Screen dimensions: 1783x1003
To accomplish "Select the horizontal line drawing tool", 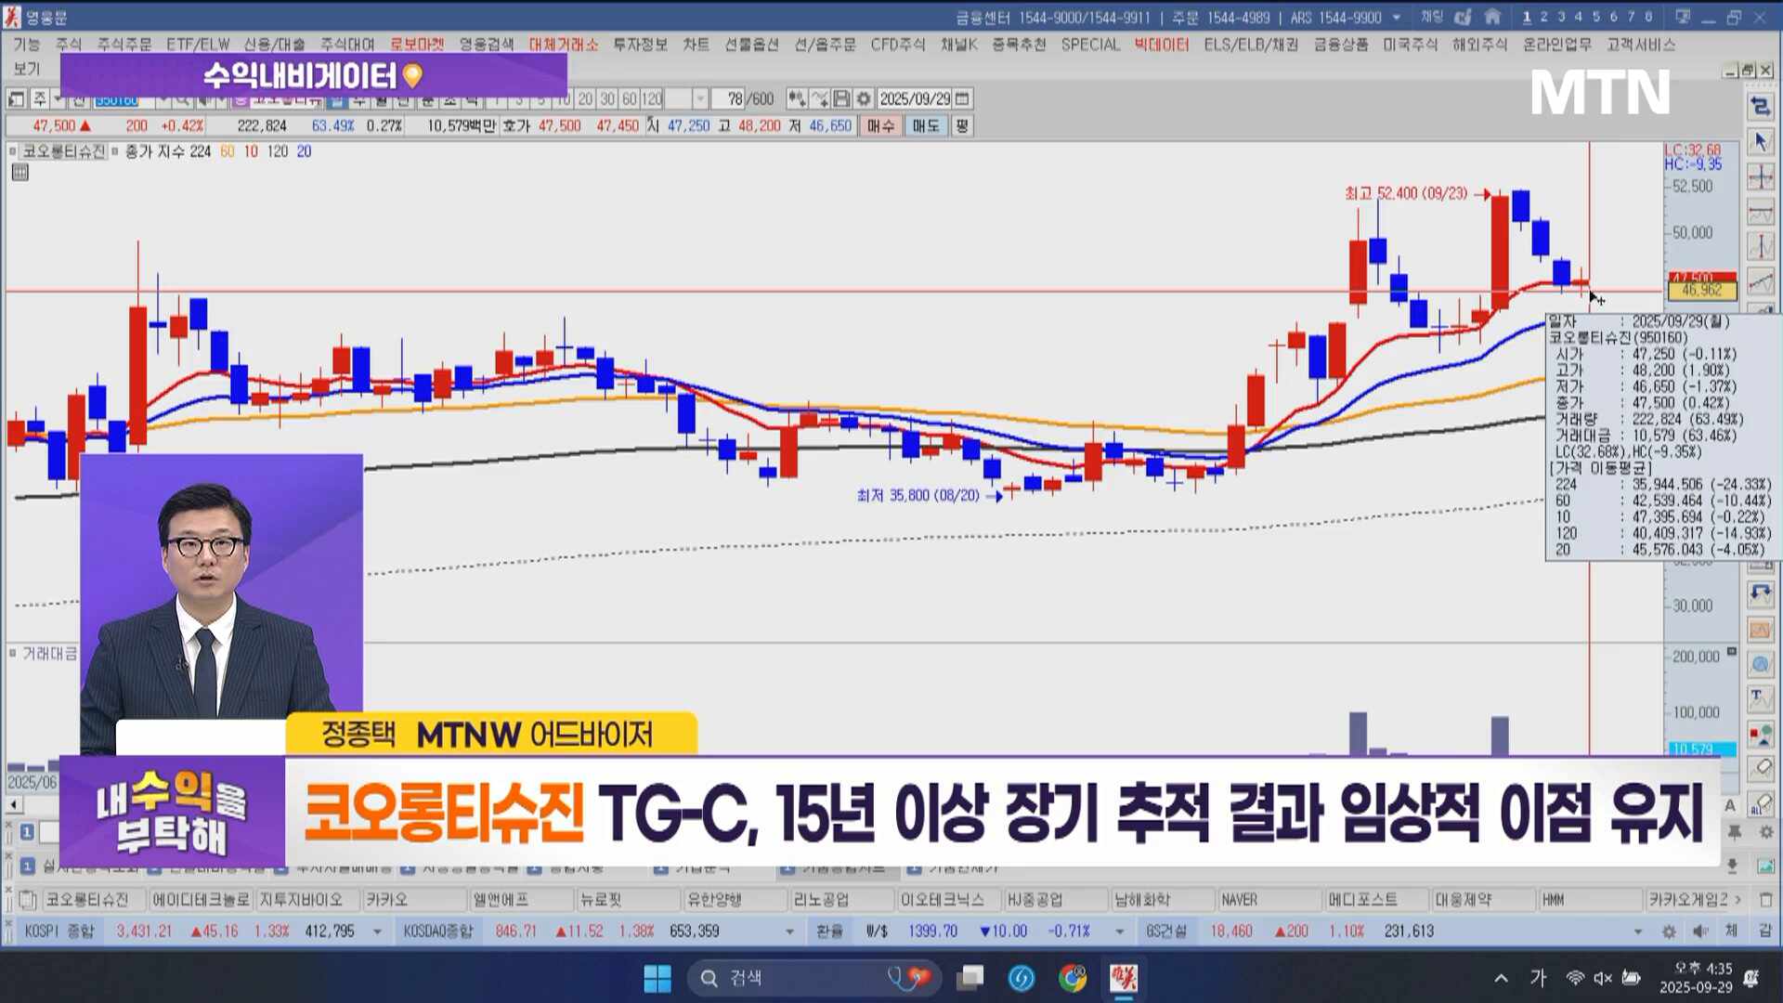I will pyautogui.click(x=1761, y=213).
